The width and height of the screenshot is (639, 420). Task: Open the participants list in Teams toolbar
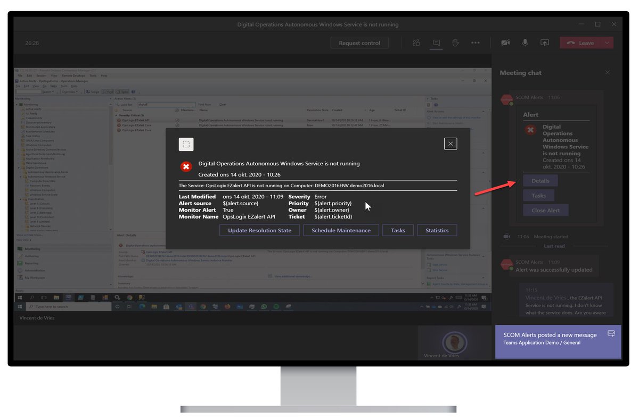coord(416,43)
